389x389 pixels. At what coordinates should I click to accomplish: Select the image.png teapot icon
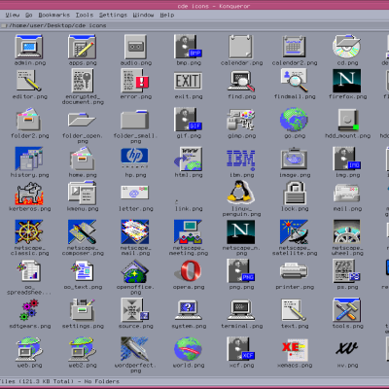(x=294, y=159)
